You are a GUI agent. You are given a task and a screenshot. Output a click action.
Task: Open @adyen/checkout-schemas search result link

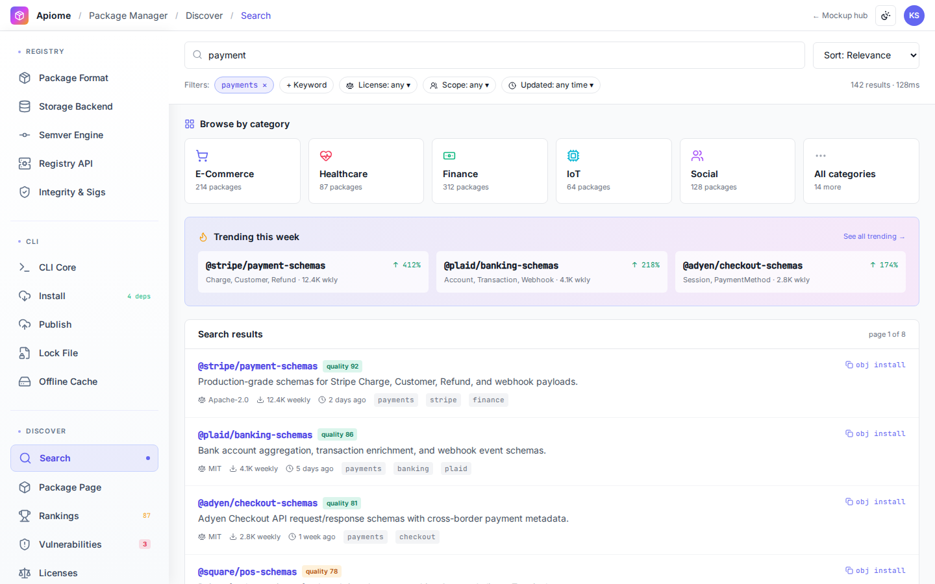[x=258, y=503]
